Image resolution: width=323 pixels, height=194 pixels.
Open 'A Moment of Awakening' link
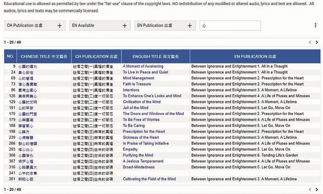pos(143,66)
